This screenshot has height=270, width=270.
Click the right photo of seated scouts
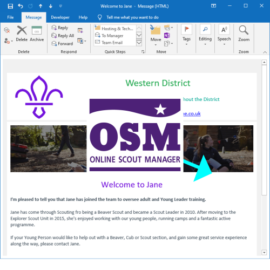[218, 148]
